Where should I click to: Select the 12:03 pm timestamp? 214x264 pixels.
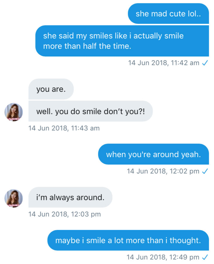coord(65,214)
